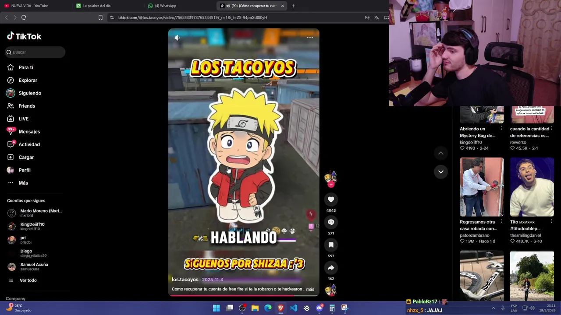Image resolution: width=561 pixels, height=315 pixels.
Task: Open the translate page icon
Action: [376, 17]
